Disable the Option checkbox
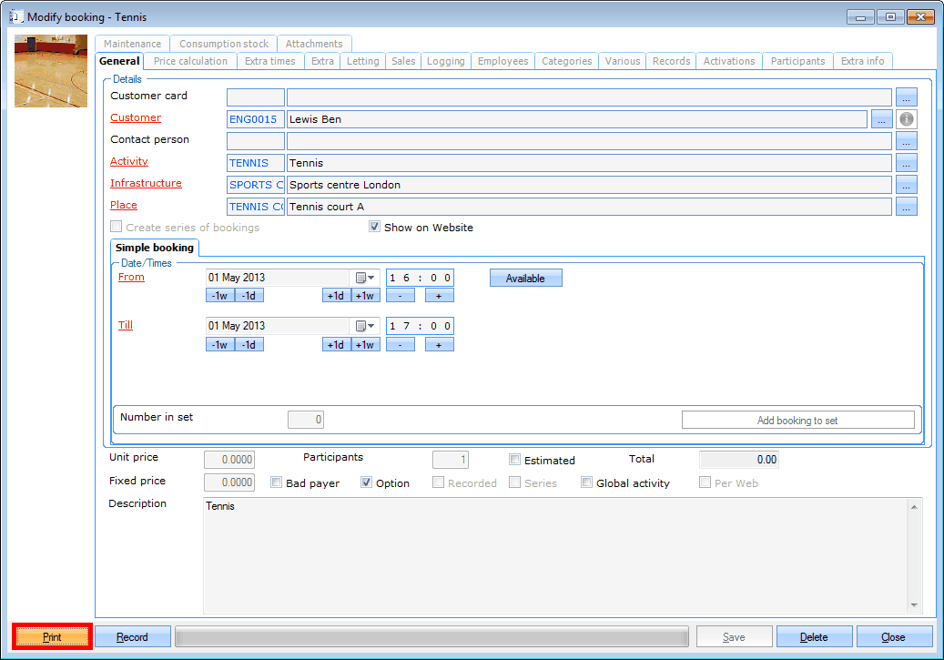Screen dimensions: 944x660 point(367,483)
